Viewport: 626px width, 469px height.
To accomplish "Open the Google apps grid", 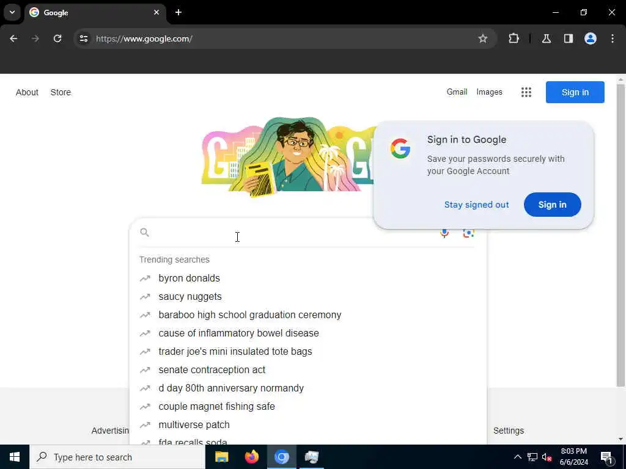I will point(526,92).
